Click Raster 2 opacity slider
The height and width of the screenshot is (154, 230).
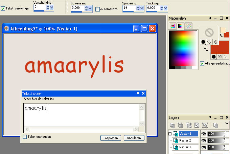[x=216, y=141]
